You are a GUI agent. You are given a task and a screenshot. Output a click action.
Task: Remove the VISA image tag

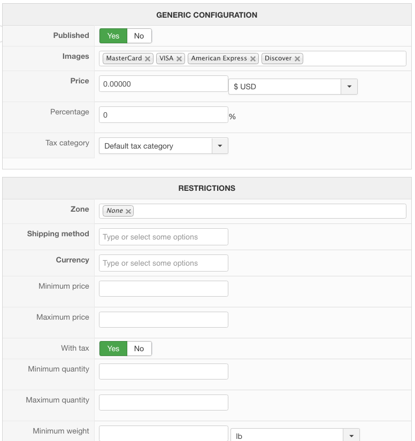click(x=179, y=59)
